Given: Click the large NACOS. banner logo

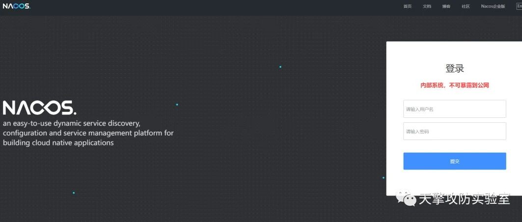Looking at the screenshot, I should click(x=40, y=108).
